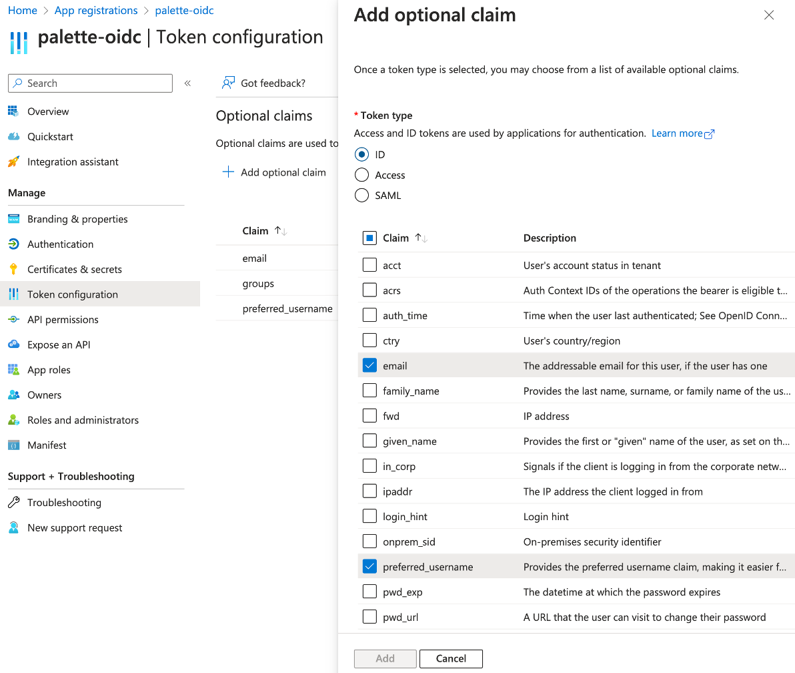Go to App registrations breadcrumb
The image size is (795, 673).
pyautogui.click(x=96, y=10)
